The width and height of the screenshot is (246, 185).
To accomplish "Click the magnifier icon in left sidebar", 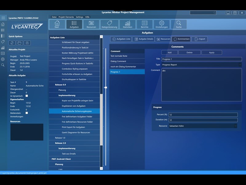I will tap(3, 65).
